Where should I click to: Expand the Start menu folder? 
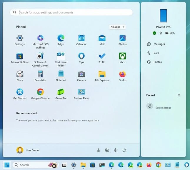pos(61,60)
